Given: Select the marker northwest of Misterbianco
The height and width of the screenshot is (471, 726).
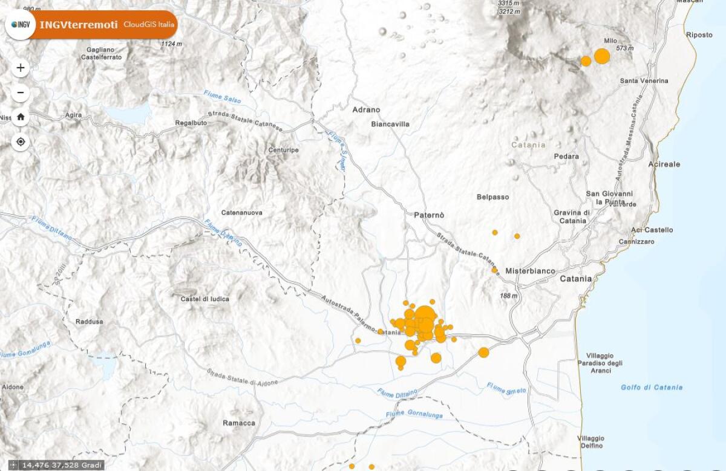Looking at the screenshot, I should coord(494,270).
